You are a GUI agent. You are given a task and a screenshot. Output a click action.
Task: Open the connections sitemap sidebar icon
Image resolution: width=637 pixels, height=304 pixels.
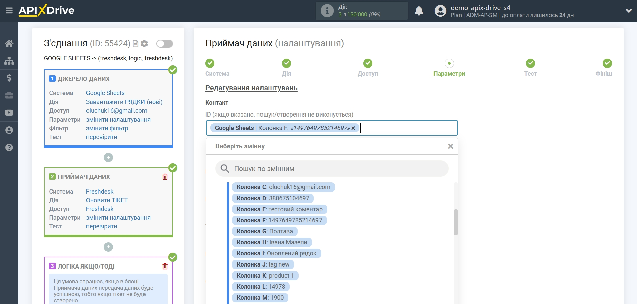(9, 61)
